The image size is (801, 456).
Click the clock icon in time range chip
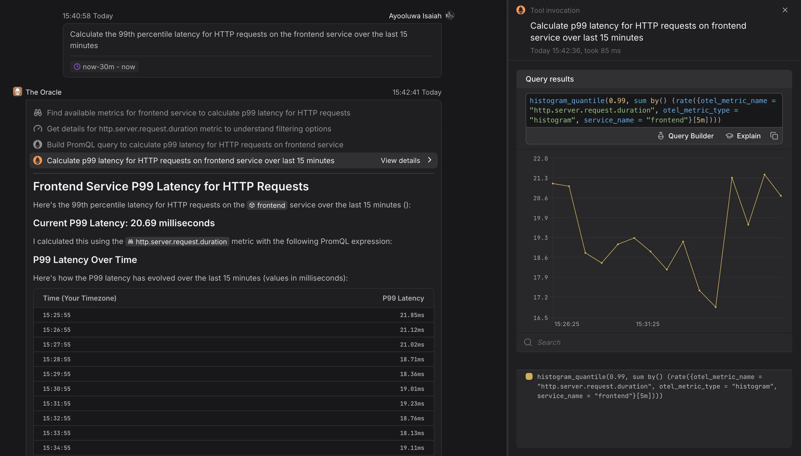(x=77, y=66)
